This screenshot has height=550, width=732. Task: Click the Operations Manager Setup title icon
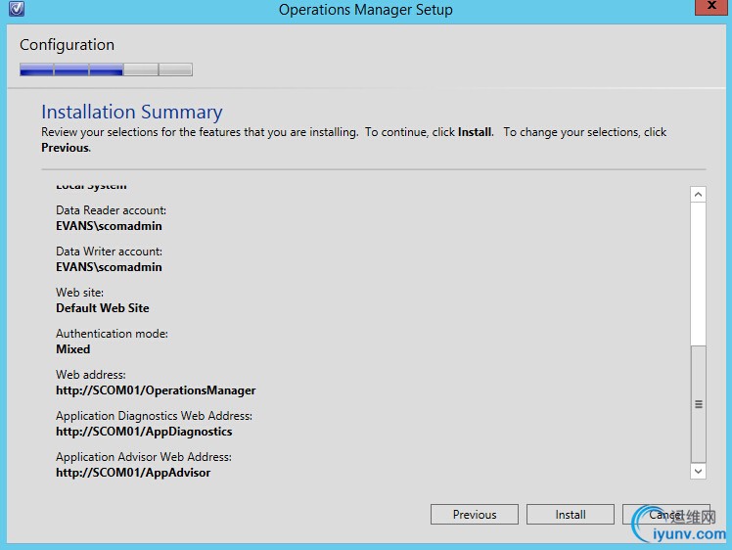point(17,9)
